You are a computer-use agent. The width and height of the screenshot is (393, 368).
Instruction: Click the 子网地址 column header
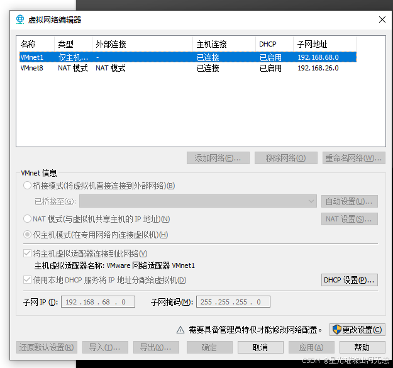pyautogui.click(x=325, y=44)
